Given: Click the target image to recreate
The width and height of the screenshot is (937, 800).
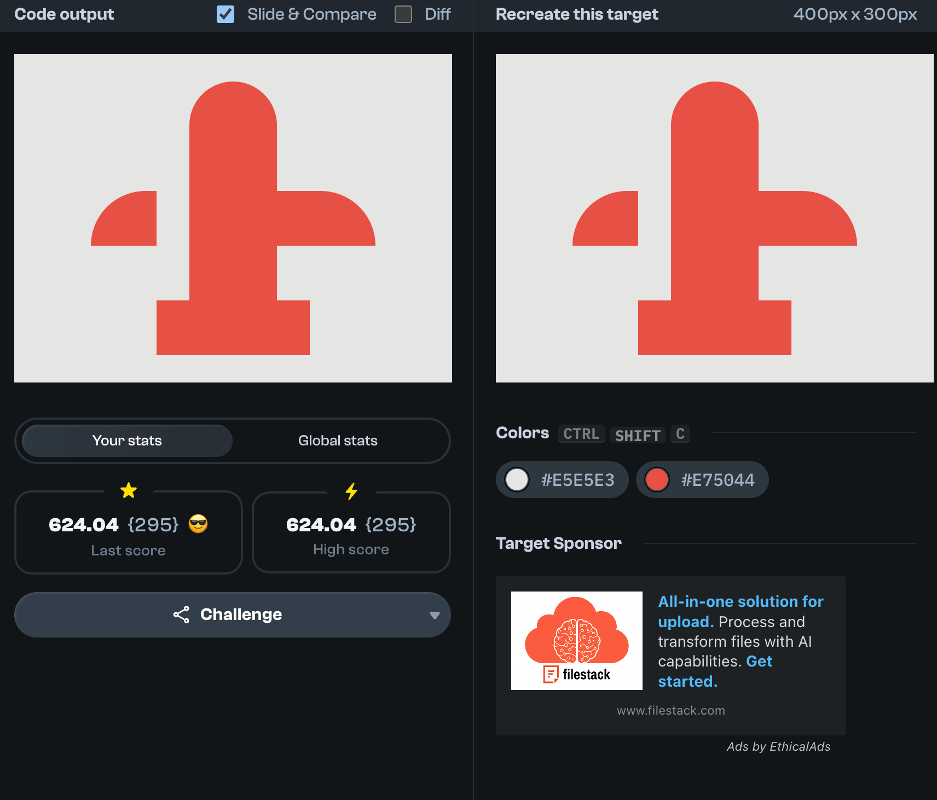Looking at the screenshot, I should [714, 218].
